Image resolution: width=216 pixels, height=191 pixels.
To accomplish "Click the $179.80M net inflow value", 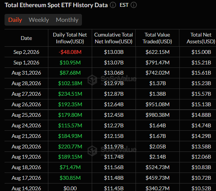I will click(x=70, y=115).
